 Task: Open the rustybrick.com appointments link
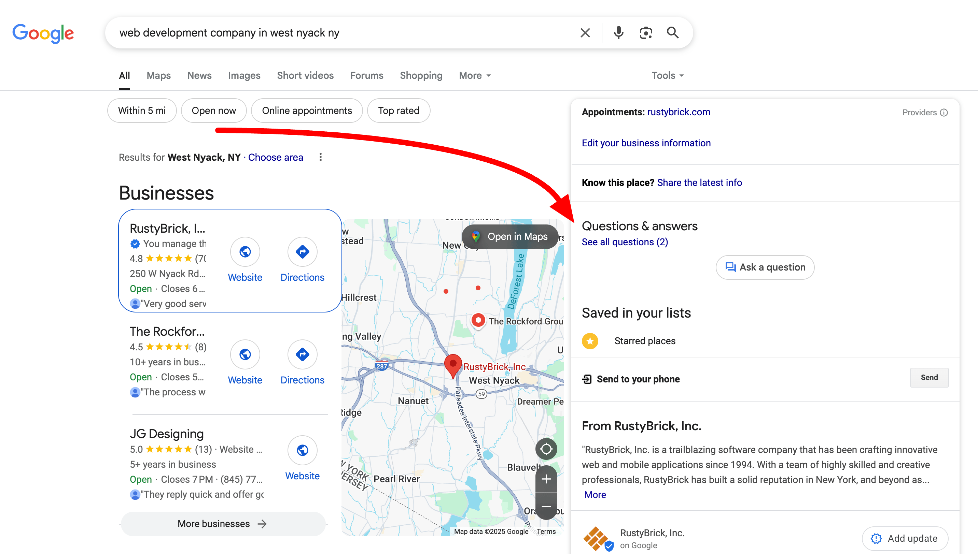[679, 112]
